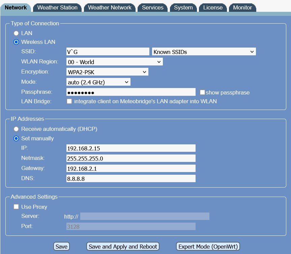Toggle the LAN Bridge integrate client checkbox
This screenshot has height=254, width=291.
pyautogui.click(x=69, y=101)
